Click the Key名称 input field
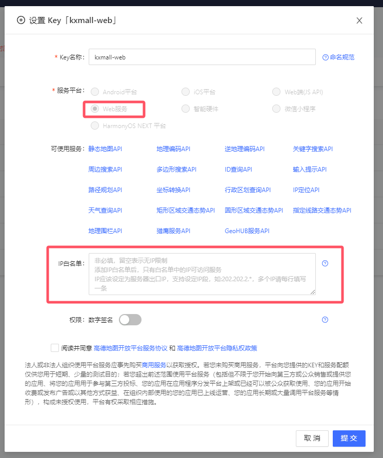Viewport: 383px width, 458px height. coord(202,57)
